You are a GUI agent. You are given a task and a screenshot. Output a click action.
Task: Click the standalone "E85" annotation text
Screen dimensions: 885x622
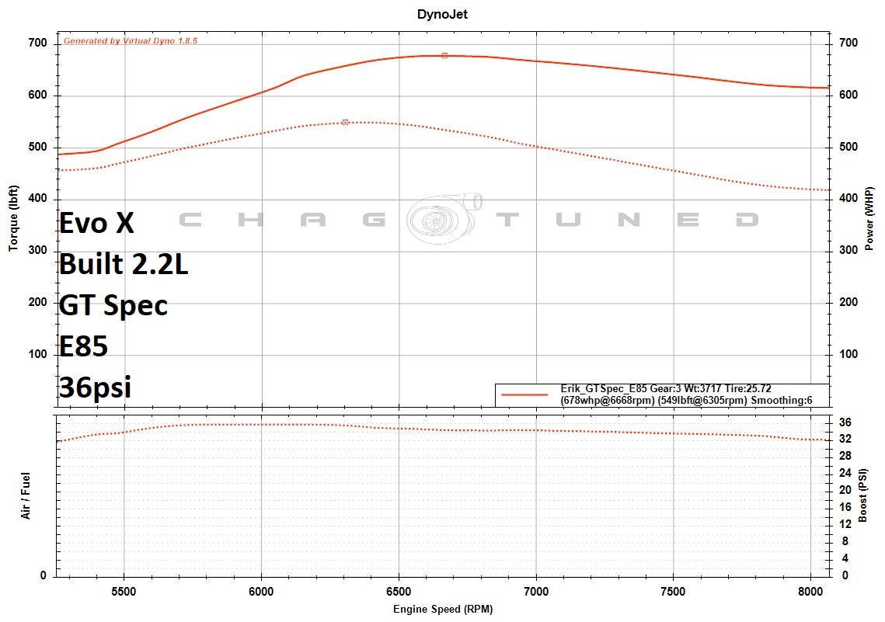coord(84,346)
